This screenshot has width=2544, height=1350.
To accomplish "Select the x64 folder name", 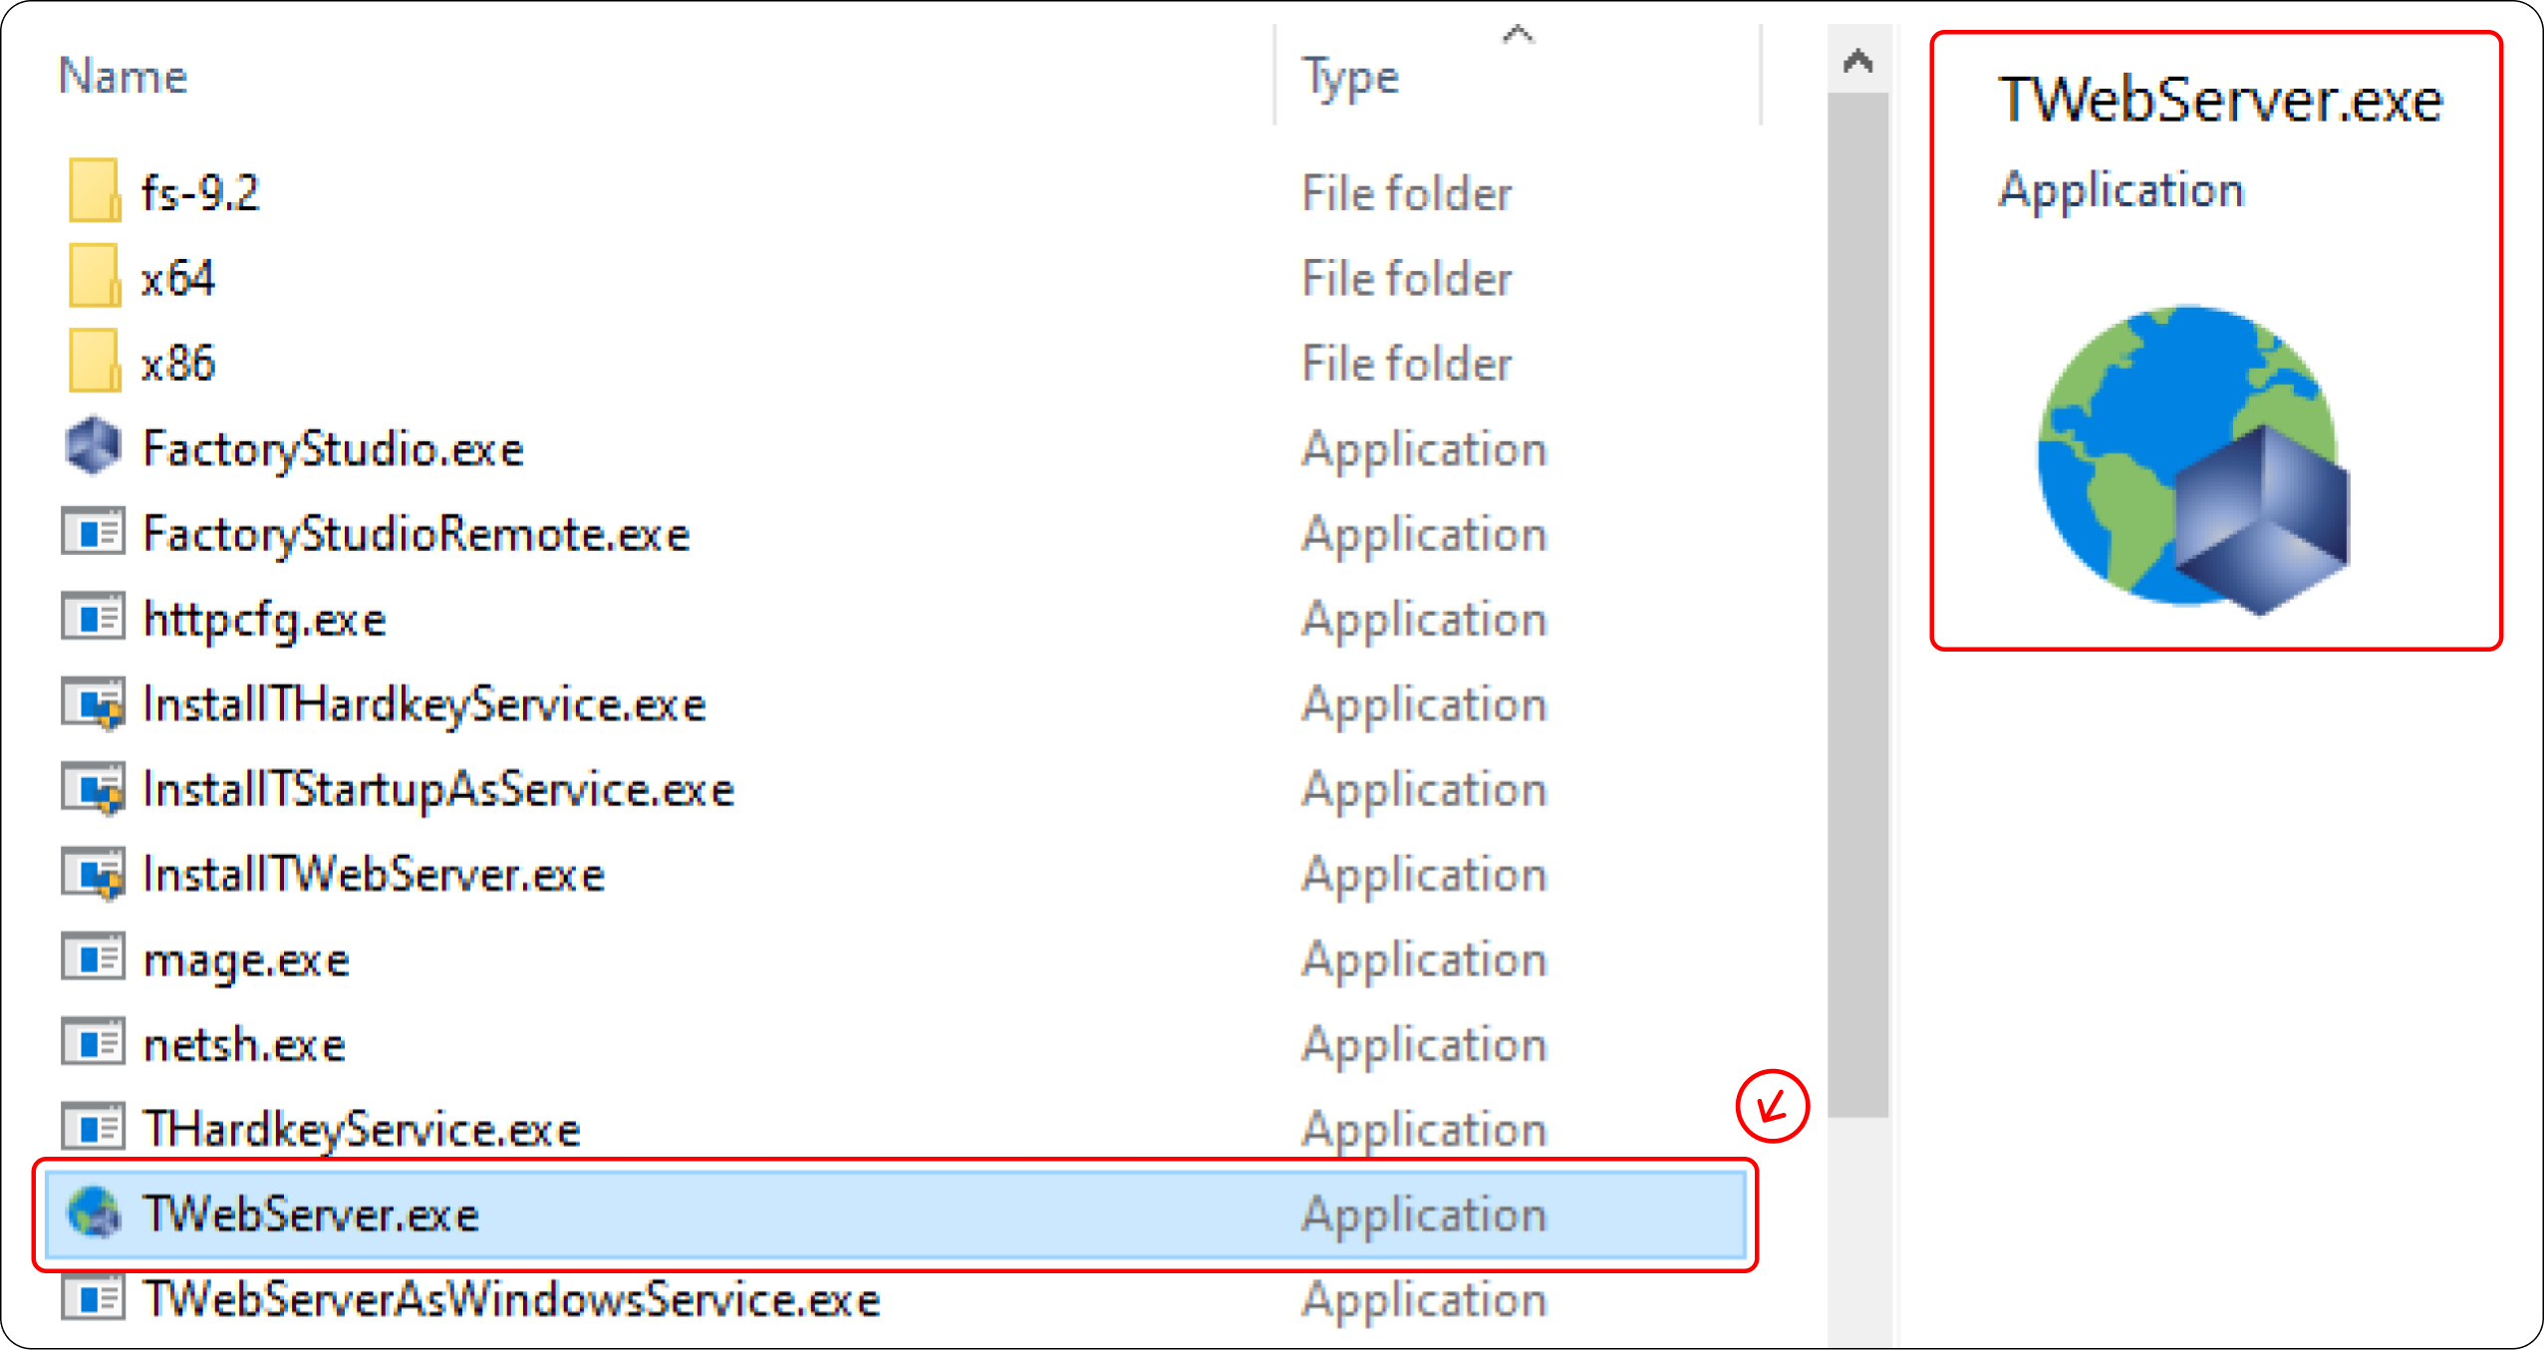I will [x=178, y=278].
